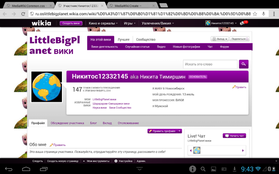The width and height of the screenshot is (279, 174).
Task: Click Создать вики button
Action: pos(71,23)
